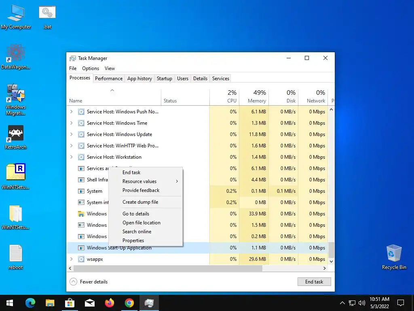
Task: Click vertical scrollbar down arrow
Action: pyautogui.click(x=332, y=261)
